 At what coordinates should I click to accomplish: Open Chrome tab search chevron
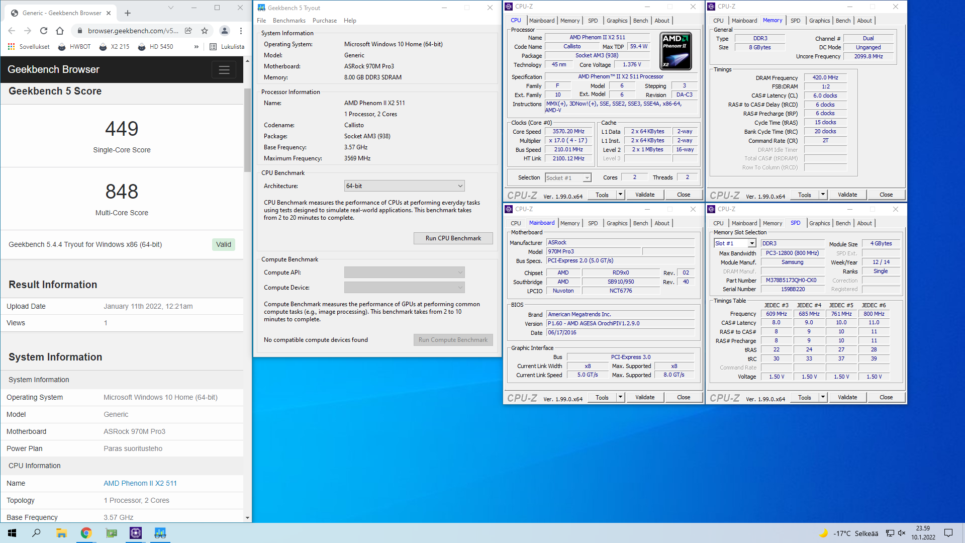pos(171,8)
